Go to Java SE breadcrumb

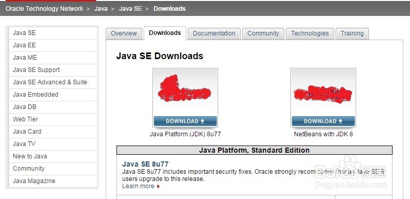(x=130, y=9)
